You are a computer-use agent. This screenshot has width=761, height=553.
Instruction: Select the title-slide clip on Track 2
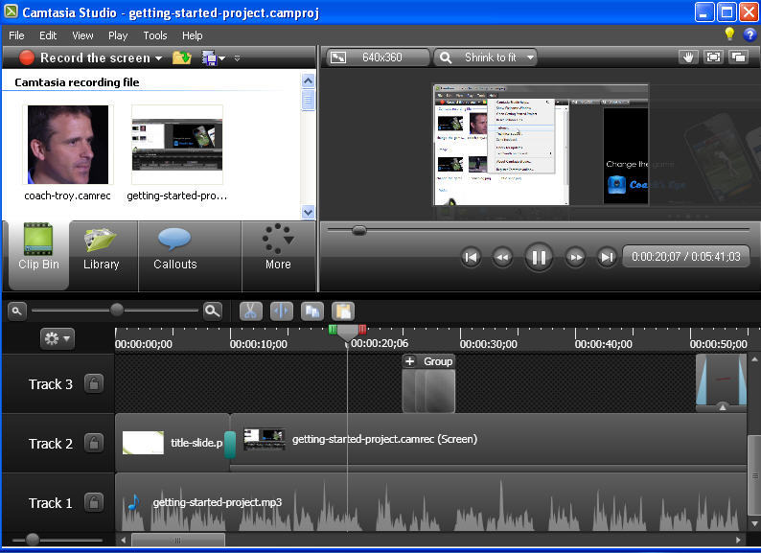[173, 442]
